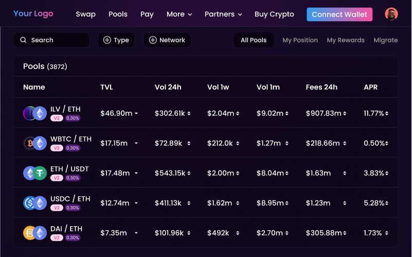Click the search magnifier icon
This screenshot has width=412, height=257.
[x=23, y=40]
